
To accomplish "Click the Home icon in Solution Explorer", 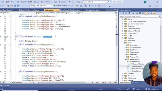I will [x=126, y=13].
